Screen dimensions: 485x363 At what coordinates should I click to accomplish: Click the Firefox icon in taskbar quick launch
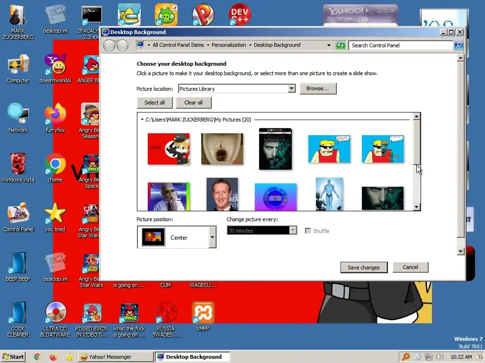[53, 357]
